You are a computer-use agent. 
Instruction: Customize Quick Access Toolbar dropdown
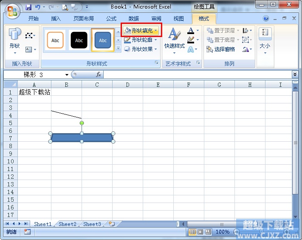[x=87, y=7]
